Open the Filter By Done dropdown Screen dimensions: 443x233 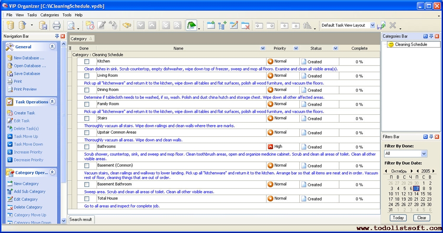424,154
